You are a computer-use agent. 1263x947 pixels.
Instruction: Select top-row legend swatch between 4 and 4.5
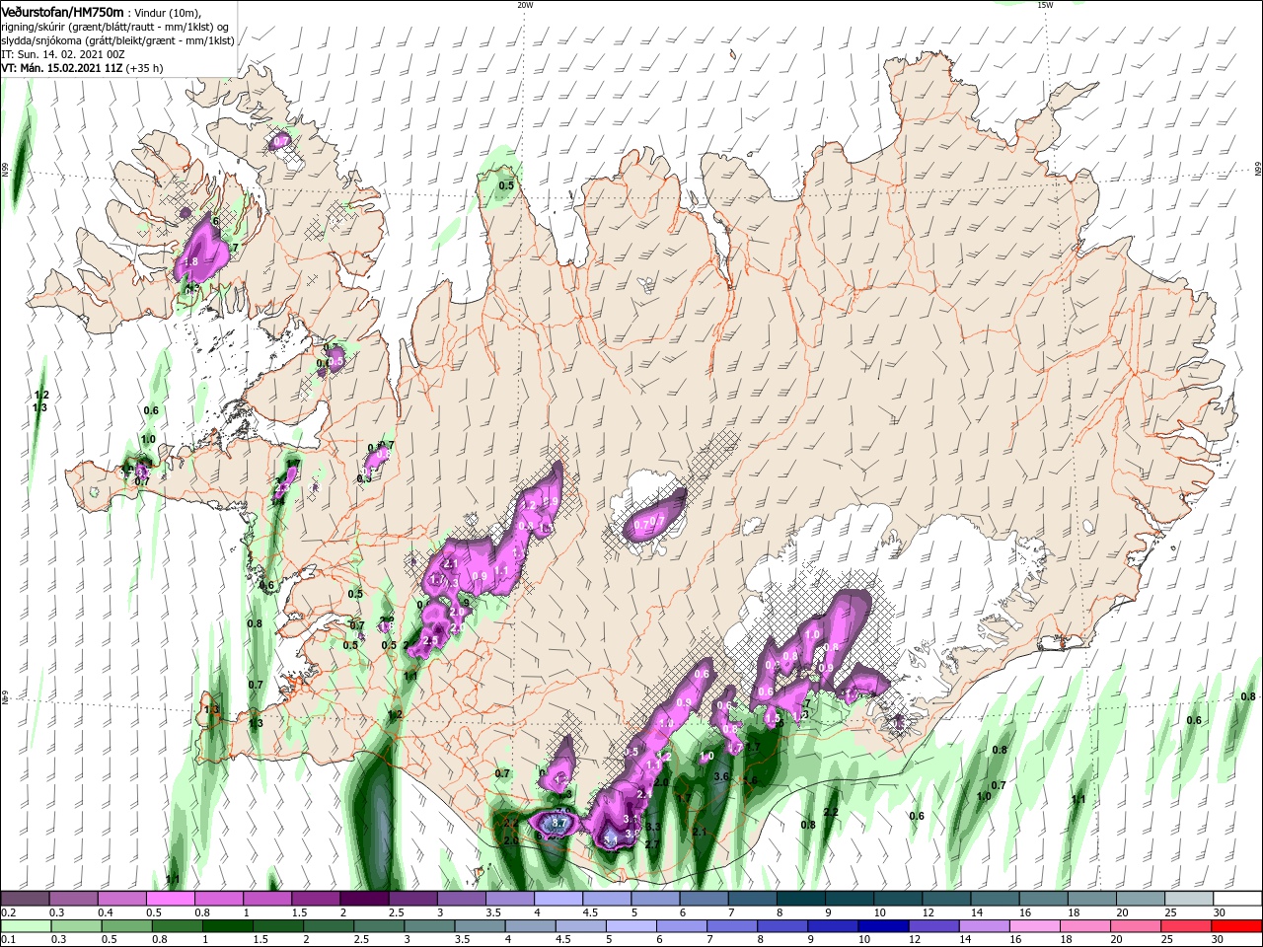click(x=558, y=899)
